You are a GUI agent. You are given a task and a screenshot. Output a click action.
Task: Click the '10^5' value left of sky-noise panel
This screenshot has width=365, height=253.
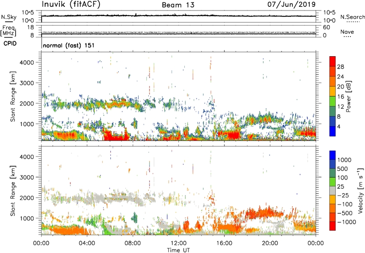28,12
